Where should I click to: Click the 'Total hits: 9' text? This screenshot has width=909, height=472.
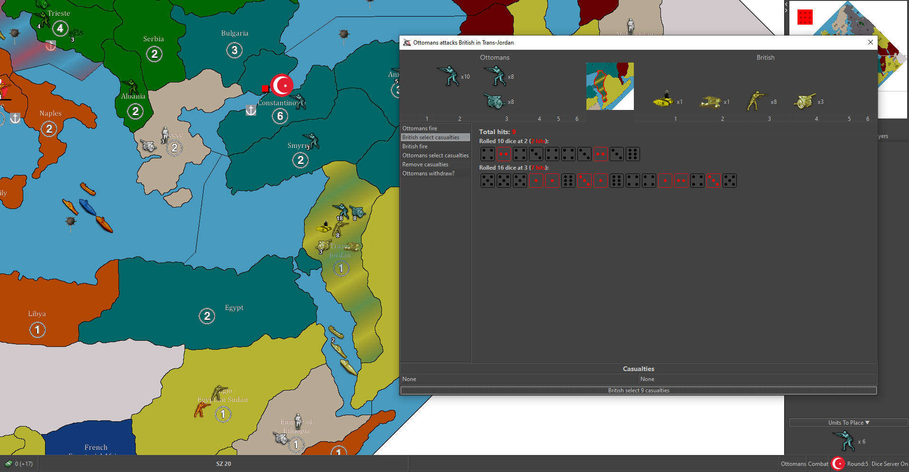pos(497,132)
